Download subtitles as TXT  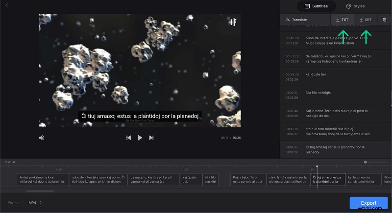(x=342, y=20)
